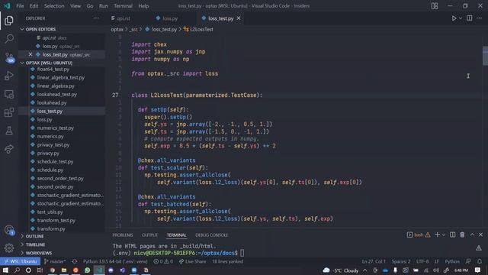Create a new terminal with plus icon
Image resolution: width=488 pixels, height=275 pixels.
coord(437,235)
